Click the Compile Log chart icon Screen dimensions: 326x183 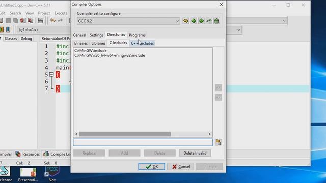tap(46, 154)
